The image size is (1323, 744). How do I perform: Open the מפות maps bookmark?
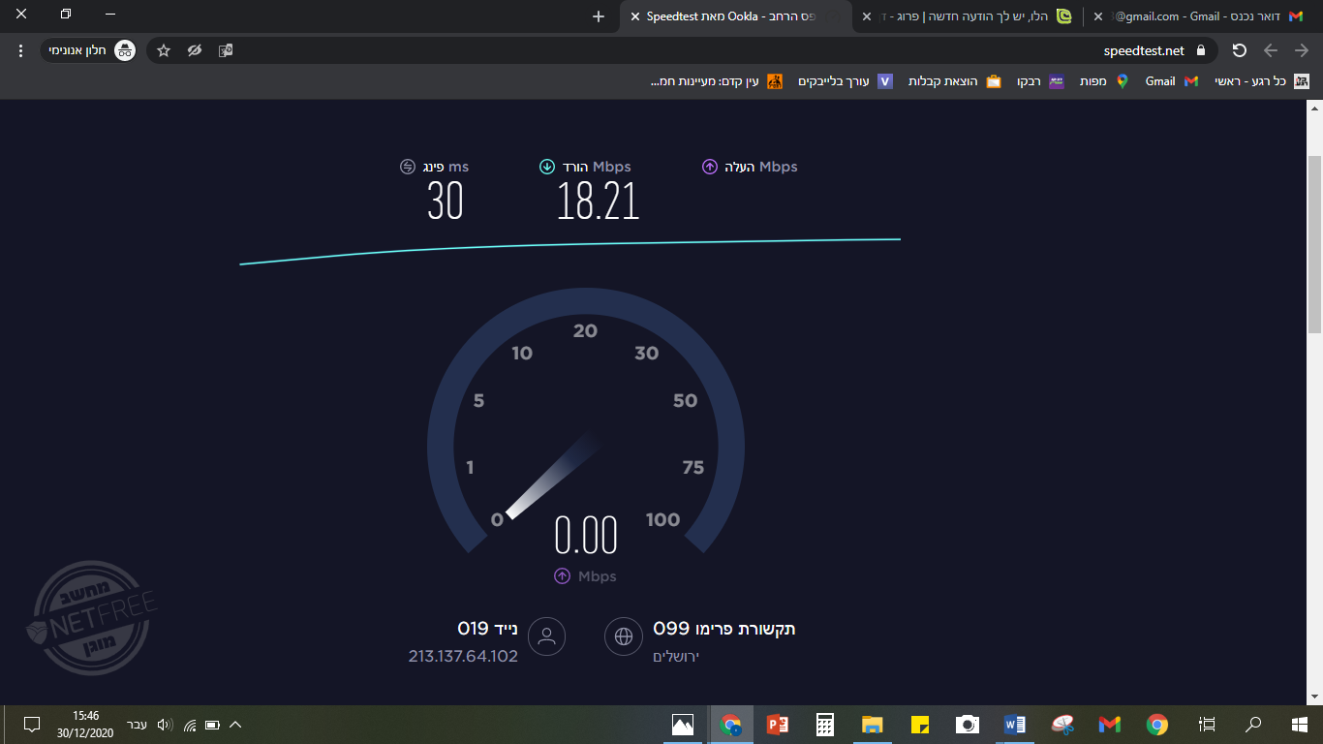pyautogui.click(x=1105, y=81)
